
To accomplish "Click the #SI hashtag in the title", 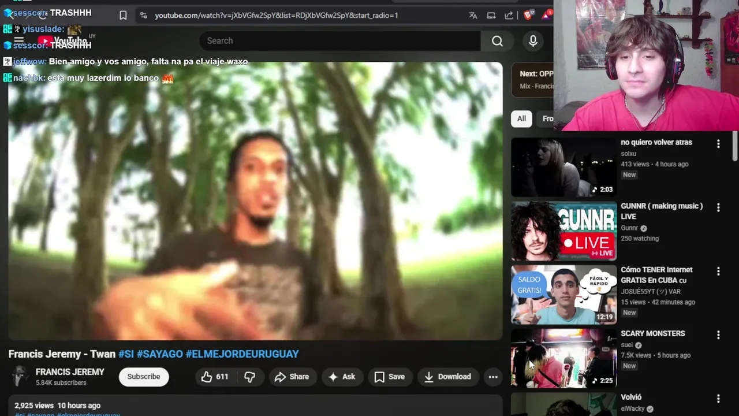I will 126,354.
